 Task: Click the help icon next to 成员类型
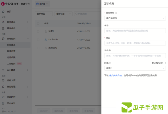tap(116, 13)
